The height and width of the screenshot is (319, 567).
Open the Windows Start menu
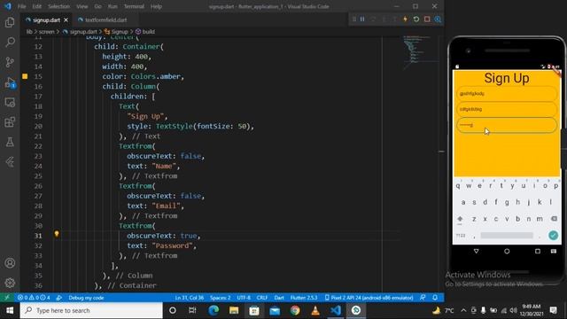[10, 310]
